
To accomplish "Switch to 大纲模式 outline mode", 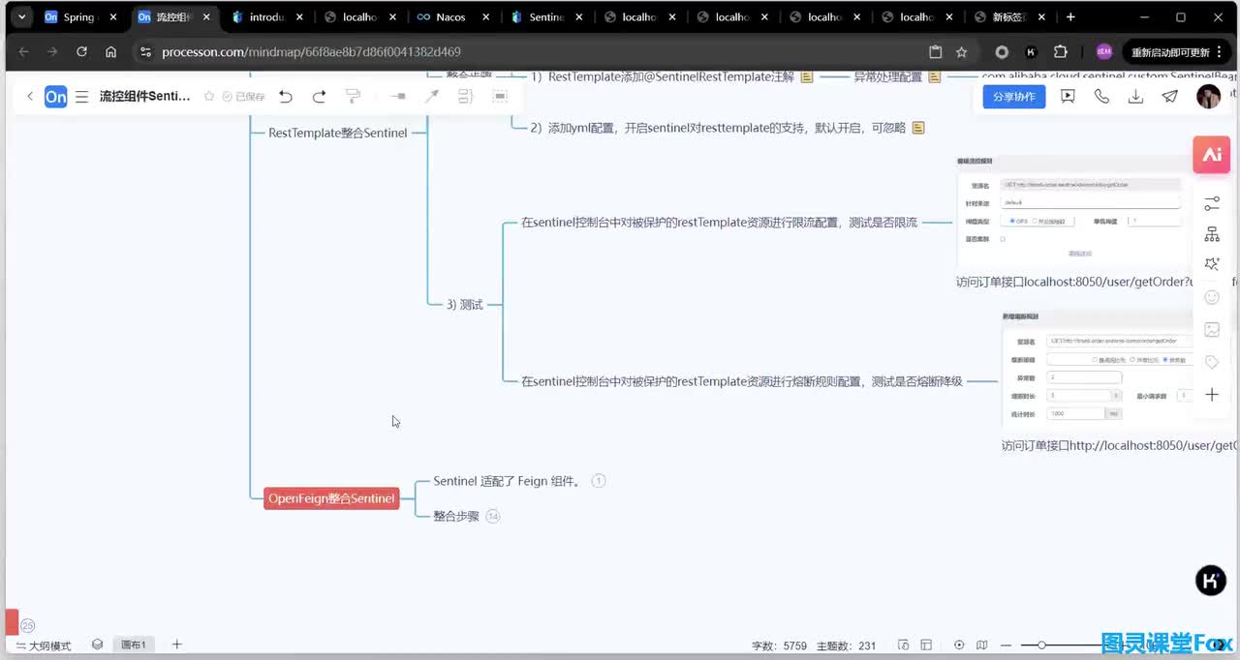I will pyautogui.click(x=44, y=645).
